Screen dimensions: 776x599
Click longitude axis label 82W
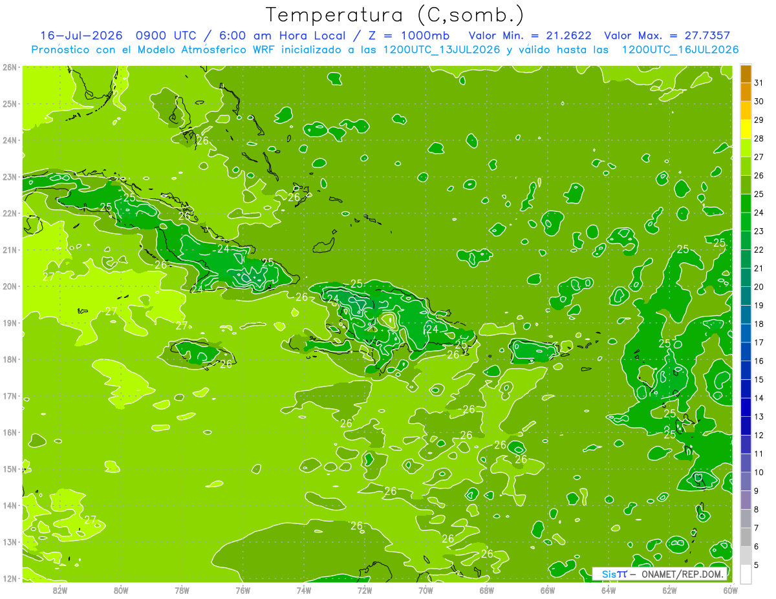coord(59,591)
